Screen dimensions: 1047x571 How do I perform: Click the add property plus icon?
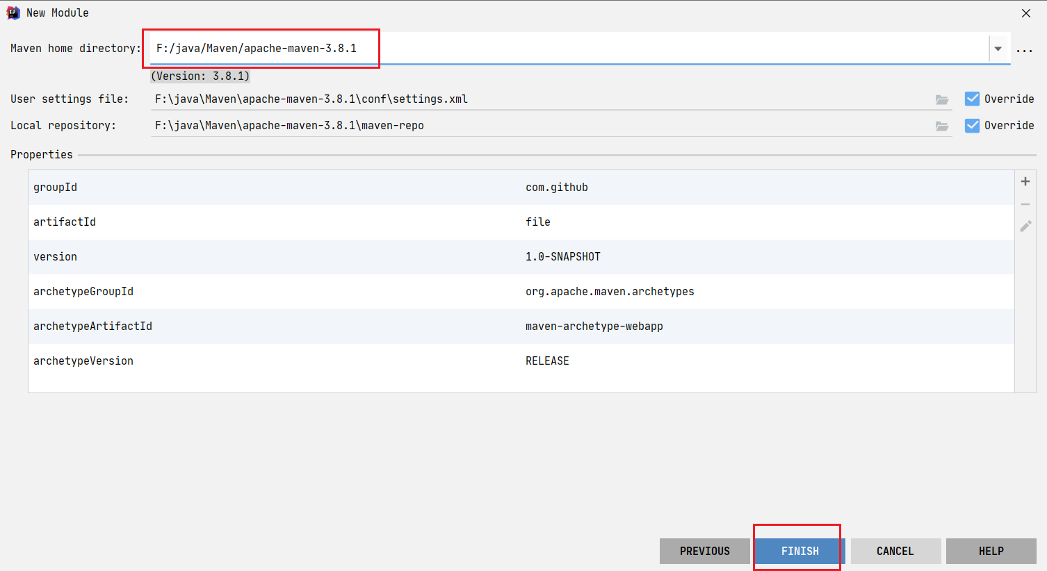coord(1025,181)
